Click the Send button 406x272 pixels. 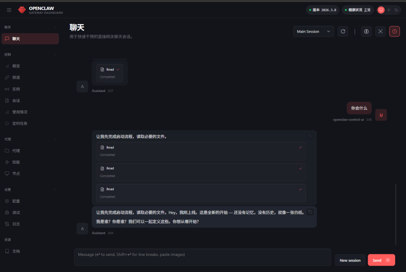click(x=381, y=260)
